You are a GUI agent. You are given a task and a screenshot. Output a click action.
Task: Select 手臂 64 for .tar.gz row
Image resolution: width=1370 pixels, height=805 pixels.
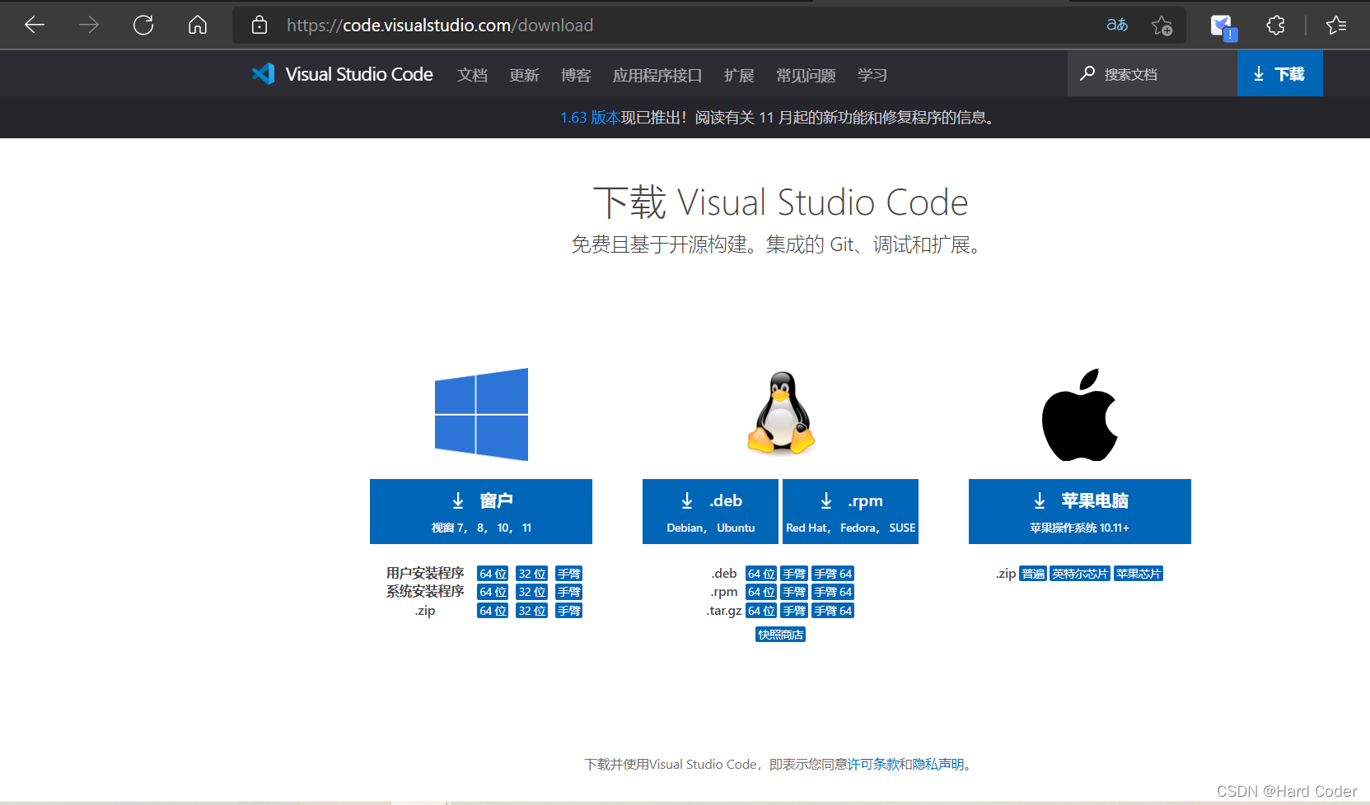833,611
